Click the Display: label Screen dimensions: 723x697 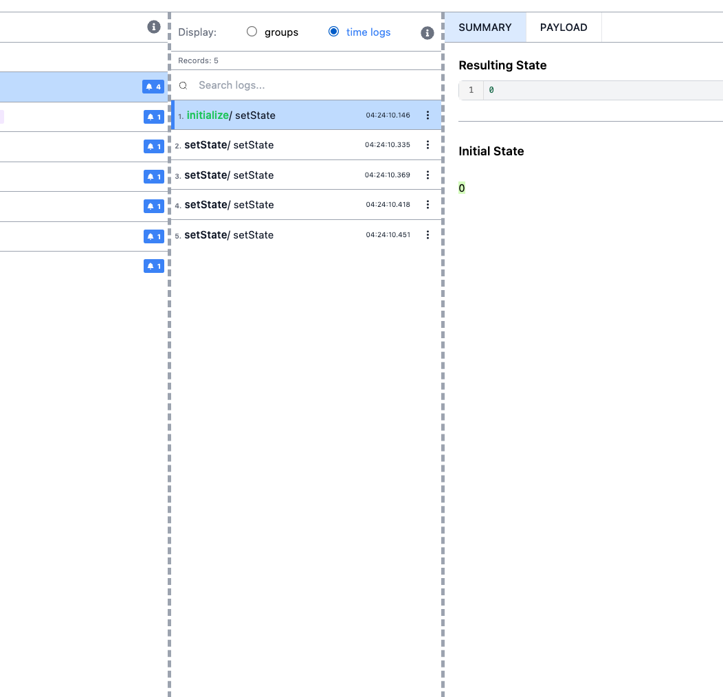(x=197, y=32)
